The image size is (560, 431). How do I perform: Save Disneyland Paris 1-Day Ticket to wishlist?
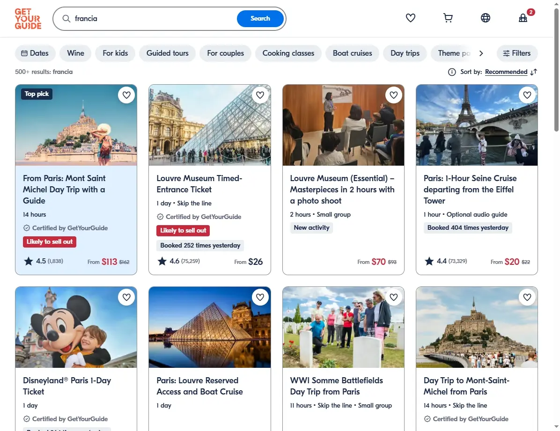coord(126,297)
